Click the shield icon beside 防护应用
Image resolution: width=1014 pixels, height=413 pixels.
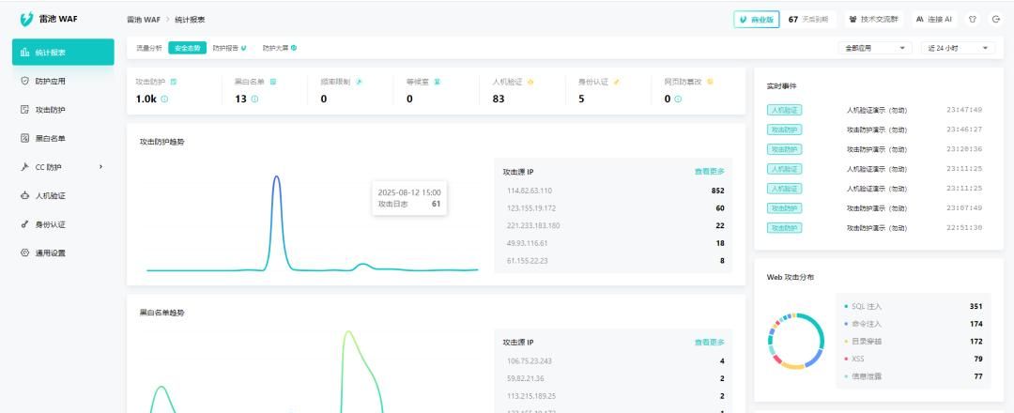coord(24,82)
